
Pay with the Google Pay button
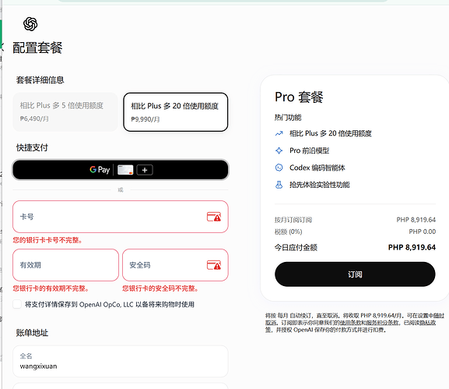pos(121,170)
